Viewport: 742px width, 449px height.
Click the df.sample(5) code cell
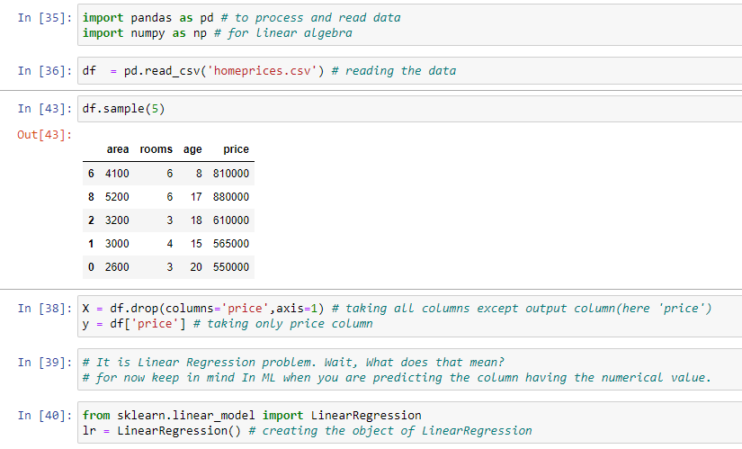[x=410, y=109]
